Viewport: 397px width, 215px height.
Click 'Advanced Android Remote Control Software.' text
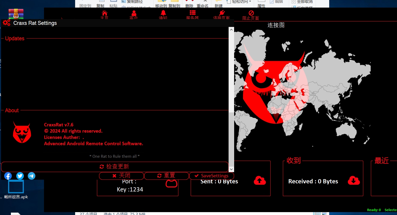click(x=93, y=144)
